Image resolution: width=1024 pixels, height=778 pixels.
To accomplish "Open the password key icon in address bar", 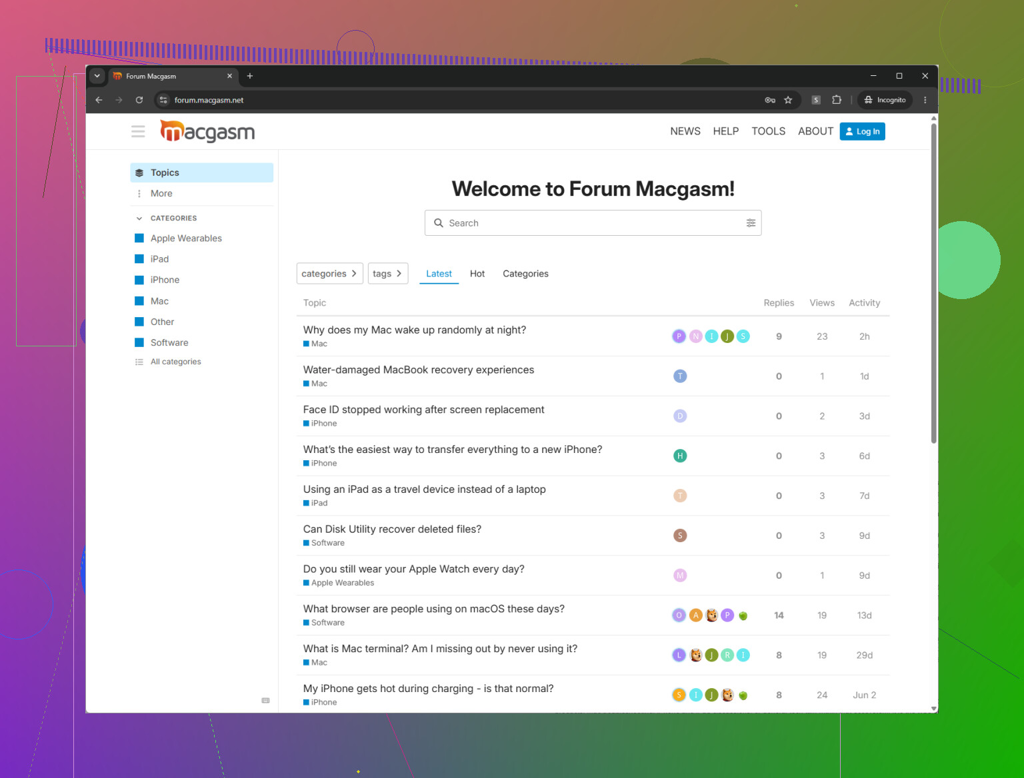I will pyautogui.click(x=770, y=100).
